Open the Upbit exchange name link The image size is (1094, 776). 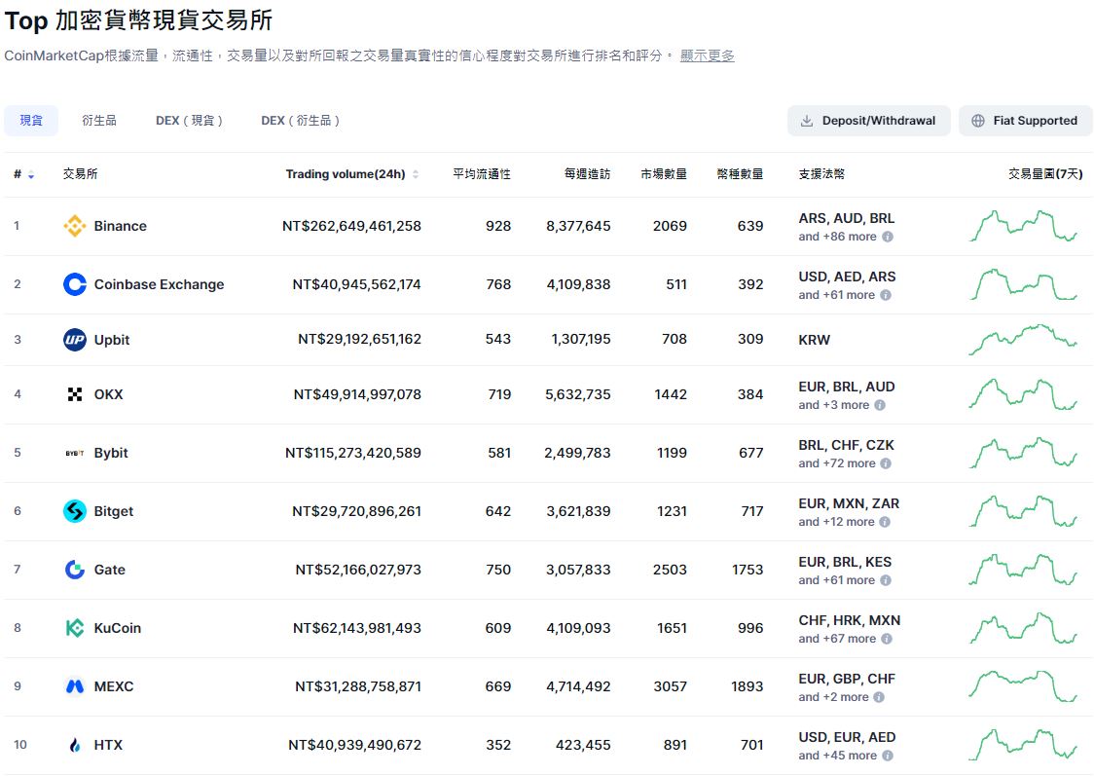[112, 340]
